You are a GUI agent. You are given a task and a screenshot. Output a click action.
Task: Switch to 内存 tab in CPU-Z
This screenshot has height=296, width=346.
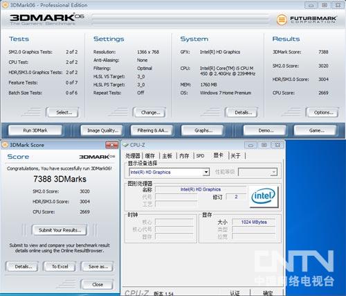click(x=184, y=156)
